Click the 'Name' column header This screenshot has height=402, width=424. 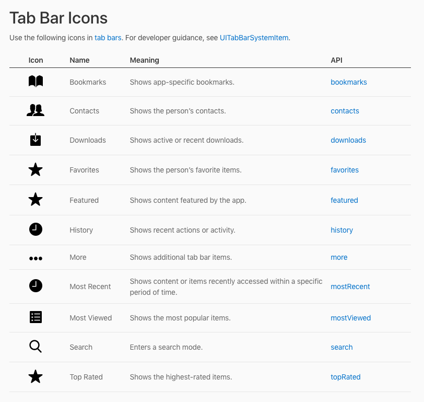tap(79, 60)
